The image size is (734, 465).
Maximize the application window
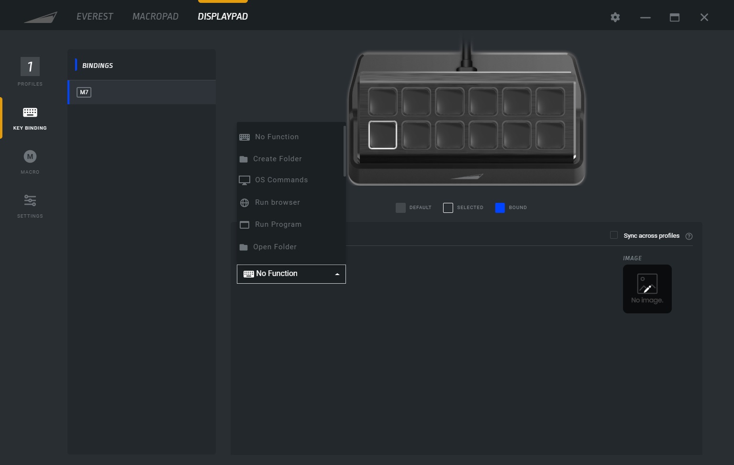675,17
